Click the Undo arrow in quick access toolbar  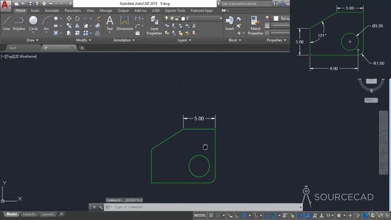click(51, 4)
